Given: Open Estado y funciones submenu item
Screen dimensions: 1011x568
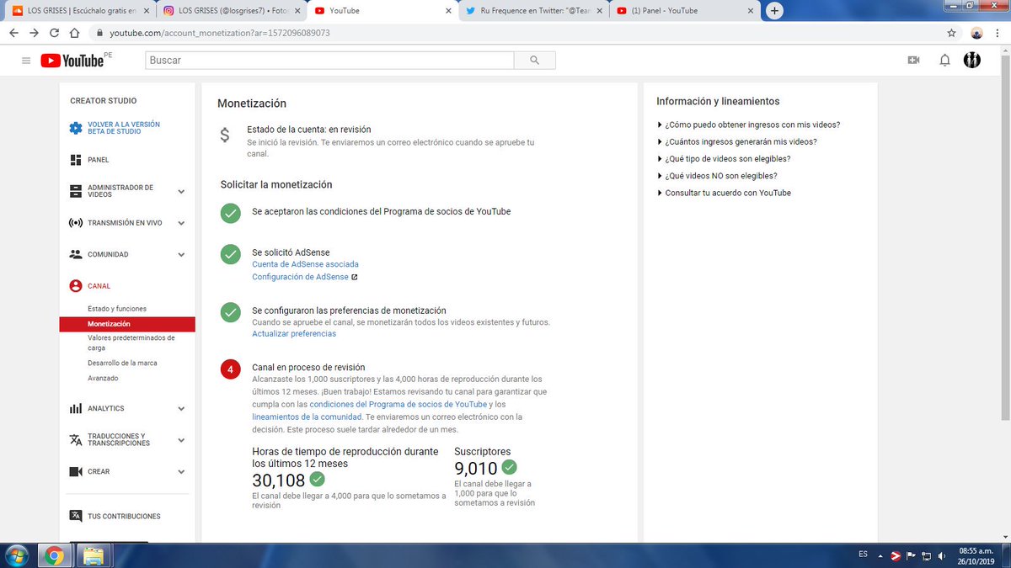Looking at the screenshot, I should coord(116,309).
